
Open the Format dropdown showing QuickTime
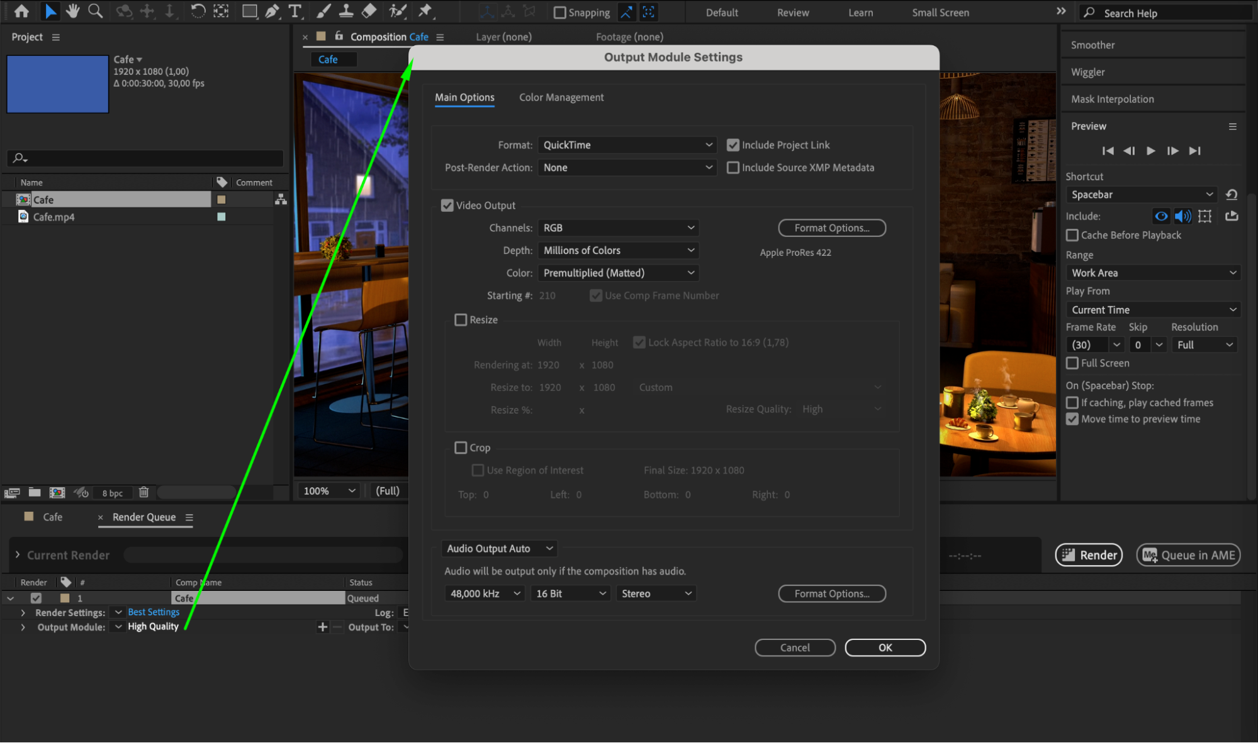627,145
